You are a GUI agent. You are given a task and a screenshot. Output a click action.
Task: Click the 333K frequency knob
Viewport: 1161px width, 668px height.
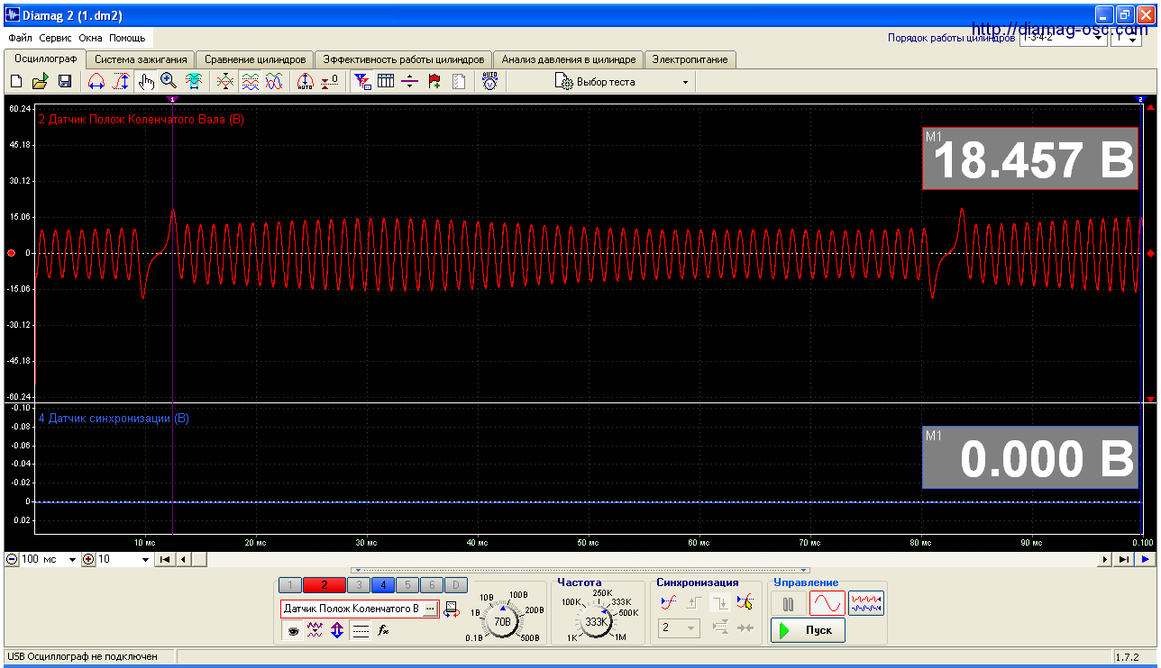pos(596,620)
